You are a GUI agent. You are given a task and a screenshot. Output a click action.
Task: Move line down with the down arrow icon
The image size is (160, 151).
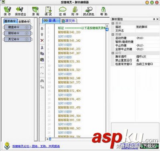42,28
